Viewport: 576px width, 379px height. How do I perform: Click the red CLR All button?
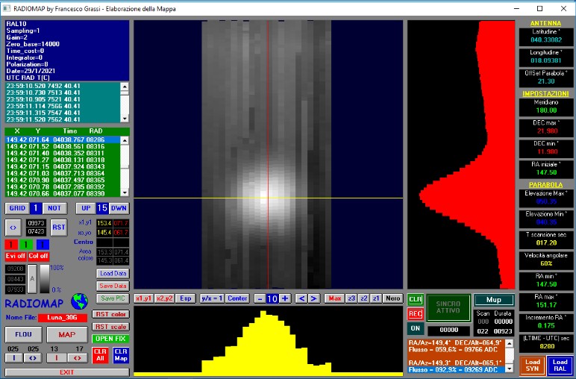click(x=100, y=355)
